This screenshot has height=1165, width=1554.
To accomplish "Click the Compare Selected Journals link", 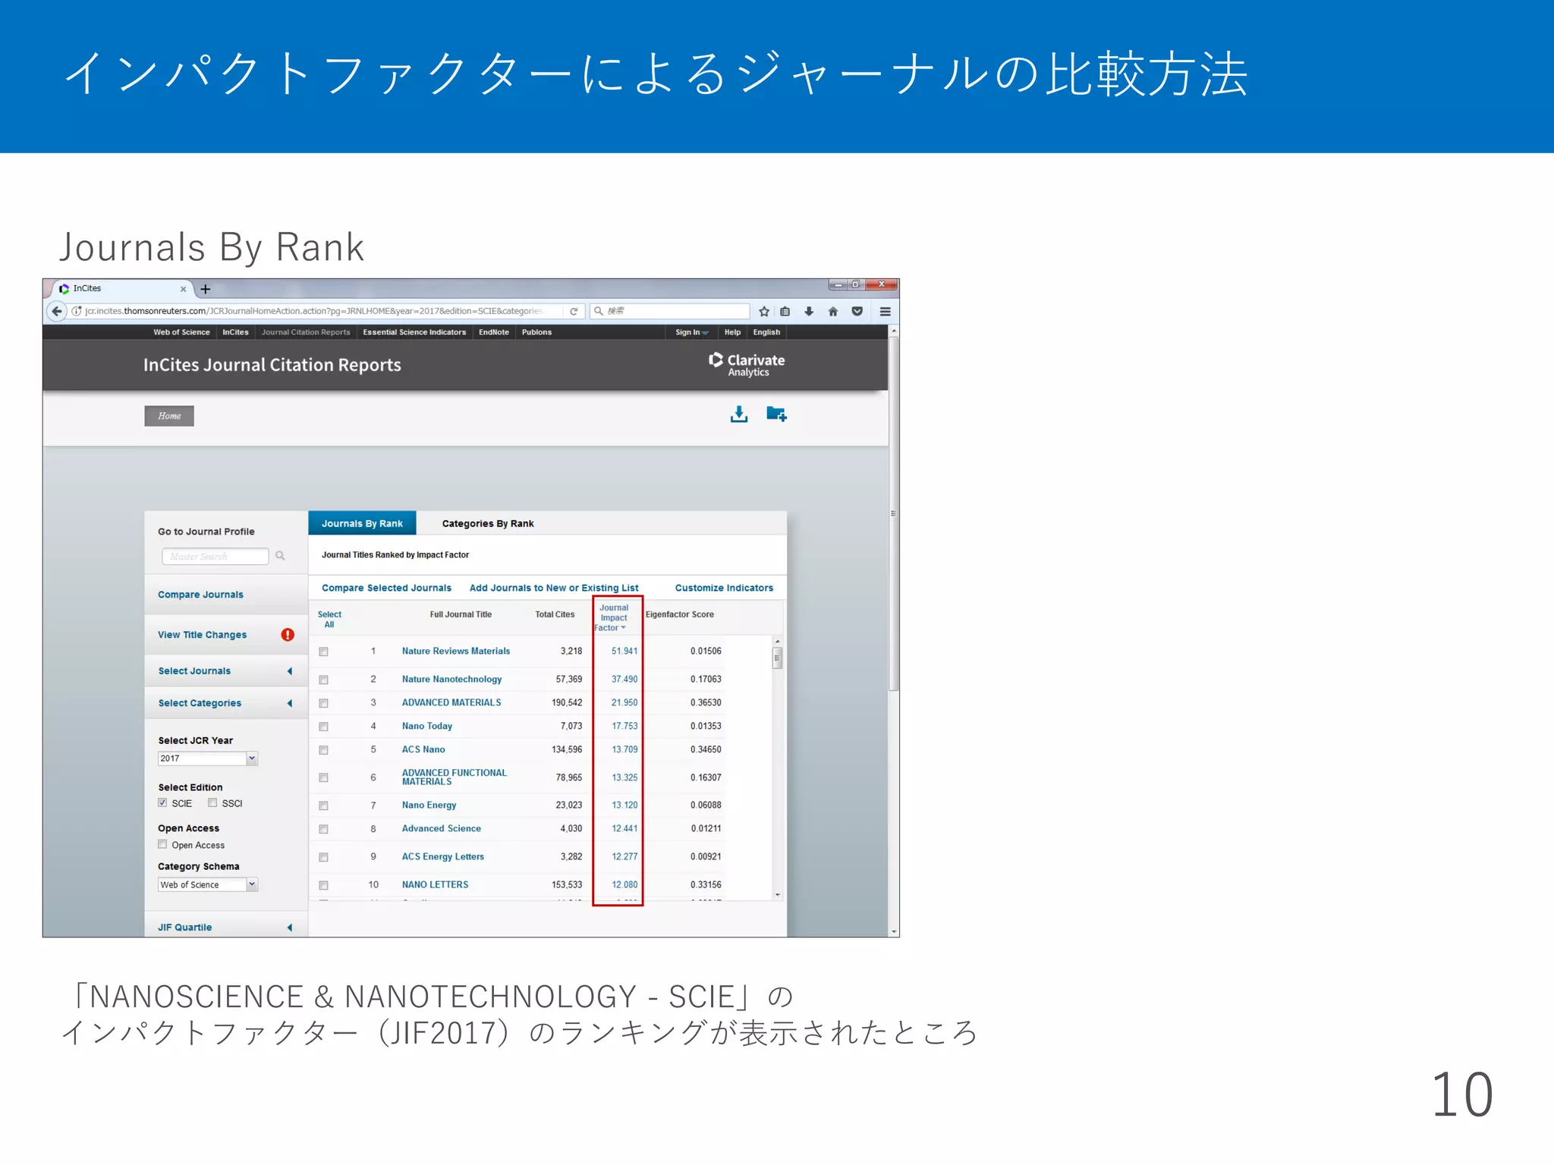I will pyautogui.click(x=386, y=588).
